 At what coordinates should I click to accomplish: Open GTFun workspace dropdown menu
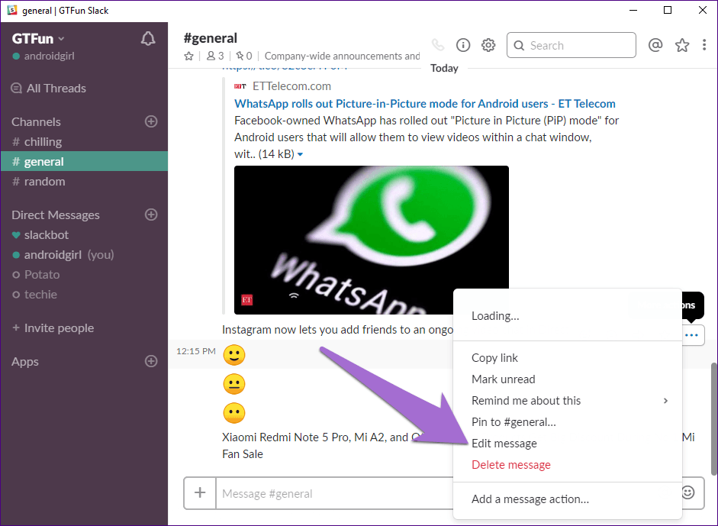[38, 38]
